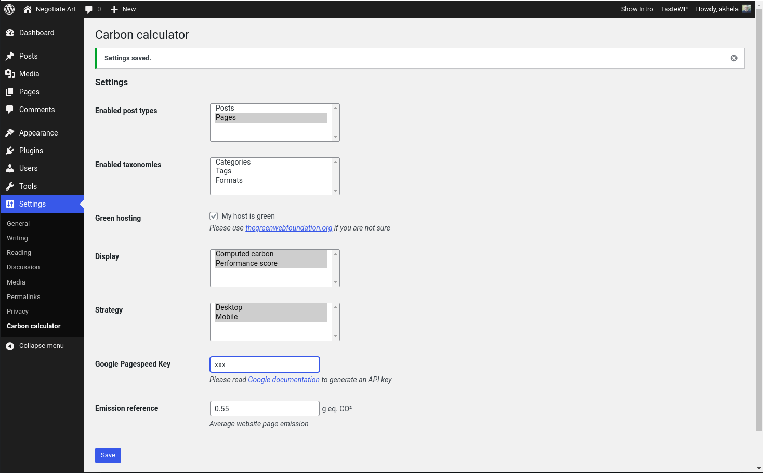The height and width of the screenshot is (473, 763).
Task: Open the Permalinks settings submenu
Action: click(23, 297)
